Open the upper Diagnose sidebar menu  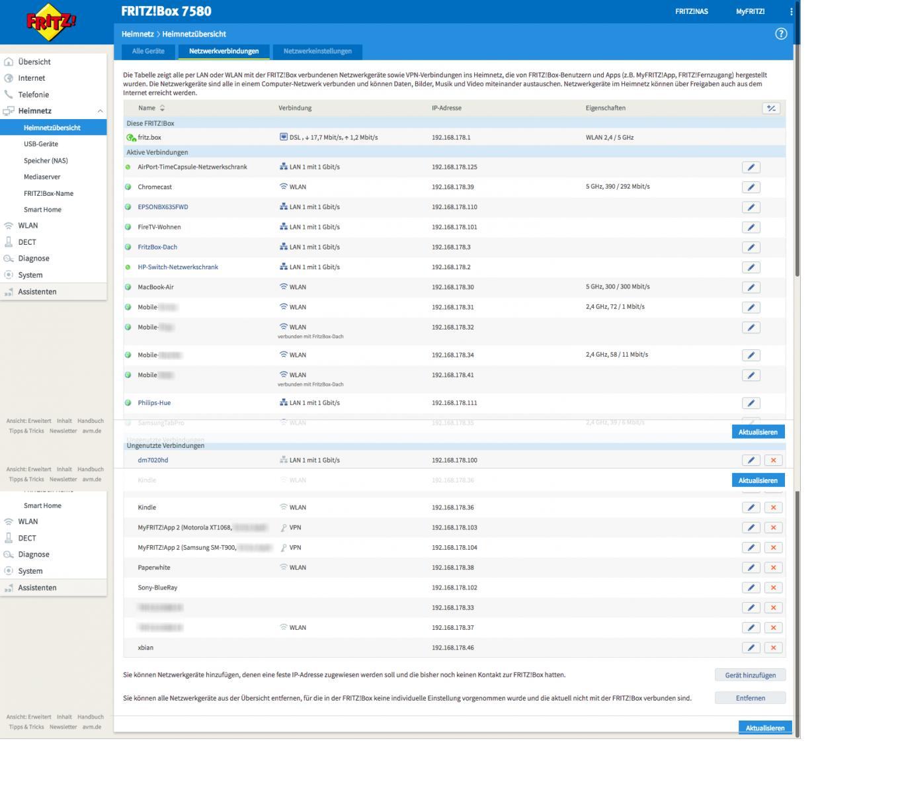click(34, 259)
